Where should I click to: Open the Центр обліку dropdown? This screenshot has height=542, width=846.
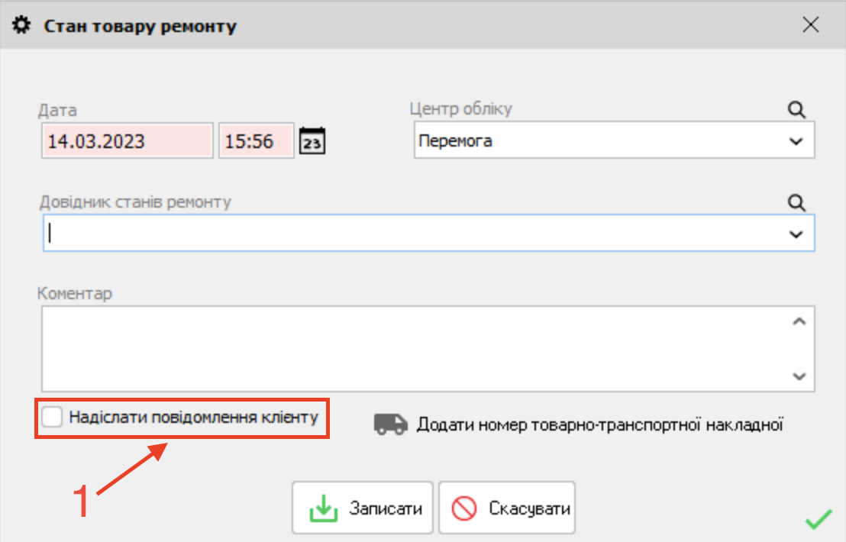797,140
